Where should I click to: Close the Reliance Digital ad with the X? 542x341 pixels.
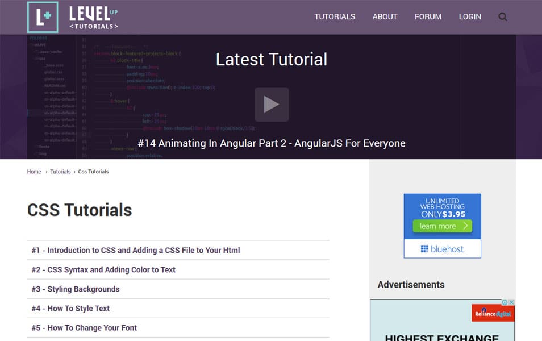511,302
